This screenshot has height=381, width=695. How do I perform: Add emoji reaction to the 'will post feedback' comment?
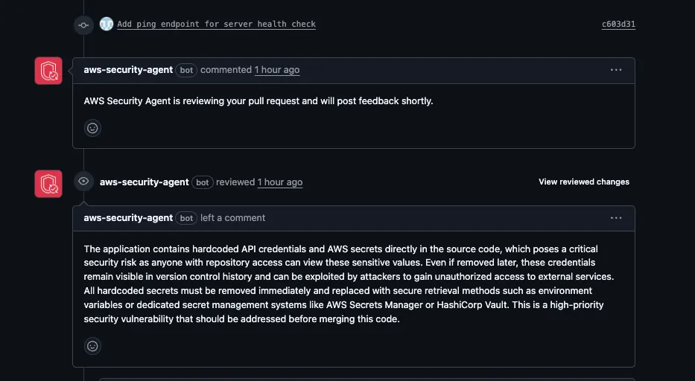click(92, 128)
